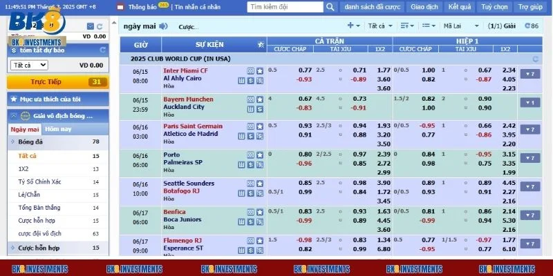Expand more bets for Inter Miami CF match
Image resolution: width=553 pixels, height=276 pixels.
[530, 74]
